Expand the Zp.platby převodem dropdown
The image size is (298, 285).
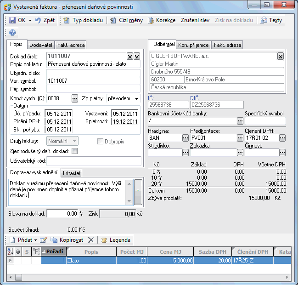tap(136, 98)
